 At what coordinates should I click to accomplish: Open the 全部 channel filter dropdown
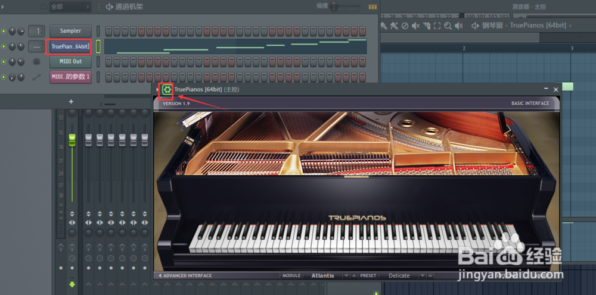tap(70, 7)
